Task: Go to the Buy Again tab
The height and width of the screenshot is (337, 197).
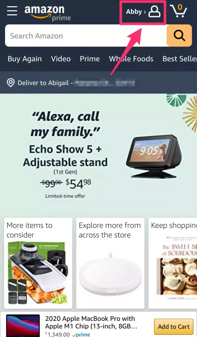Action: [25, 59]
